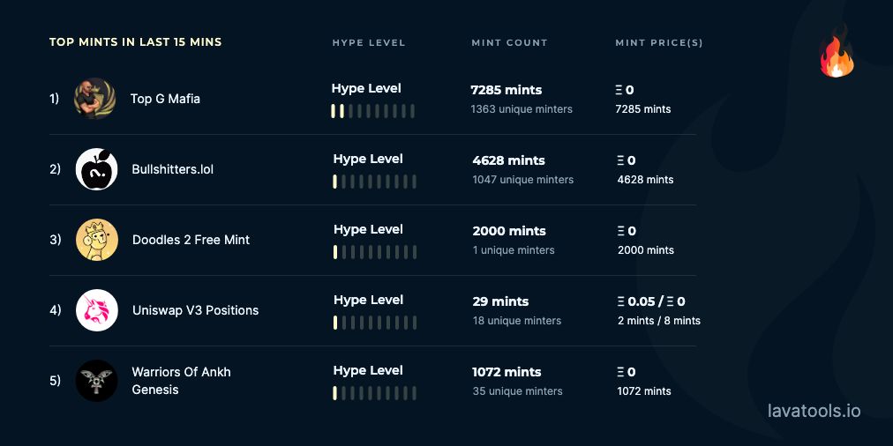Screen dimensions: 893x446
Task: Click the hype level bar for Top G Mafia
Action: 372,111
